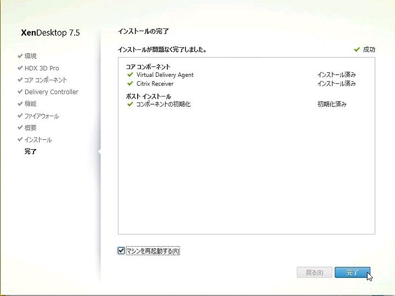Click the gray checkmark beside 概要
This screenshot has height=296, width=395.
pyautogui.click(x=20, y=127)
